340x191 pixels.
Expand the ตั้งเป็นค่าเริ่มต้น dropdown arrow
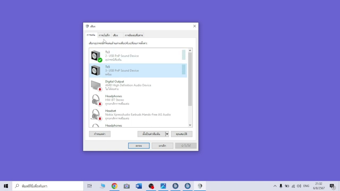pos(167,134)
